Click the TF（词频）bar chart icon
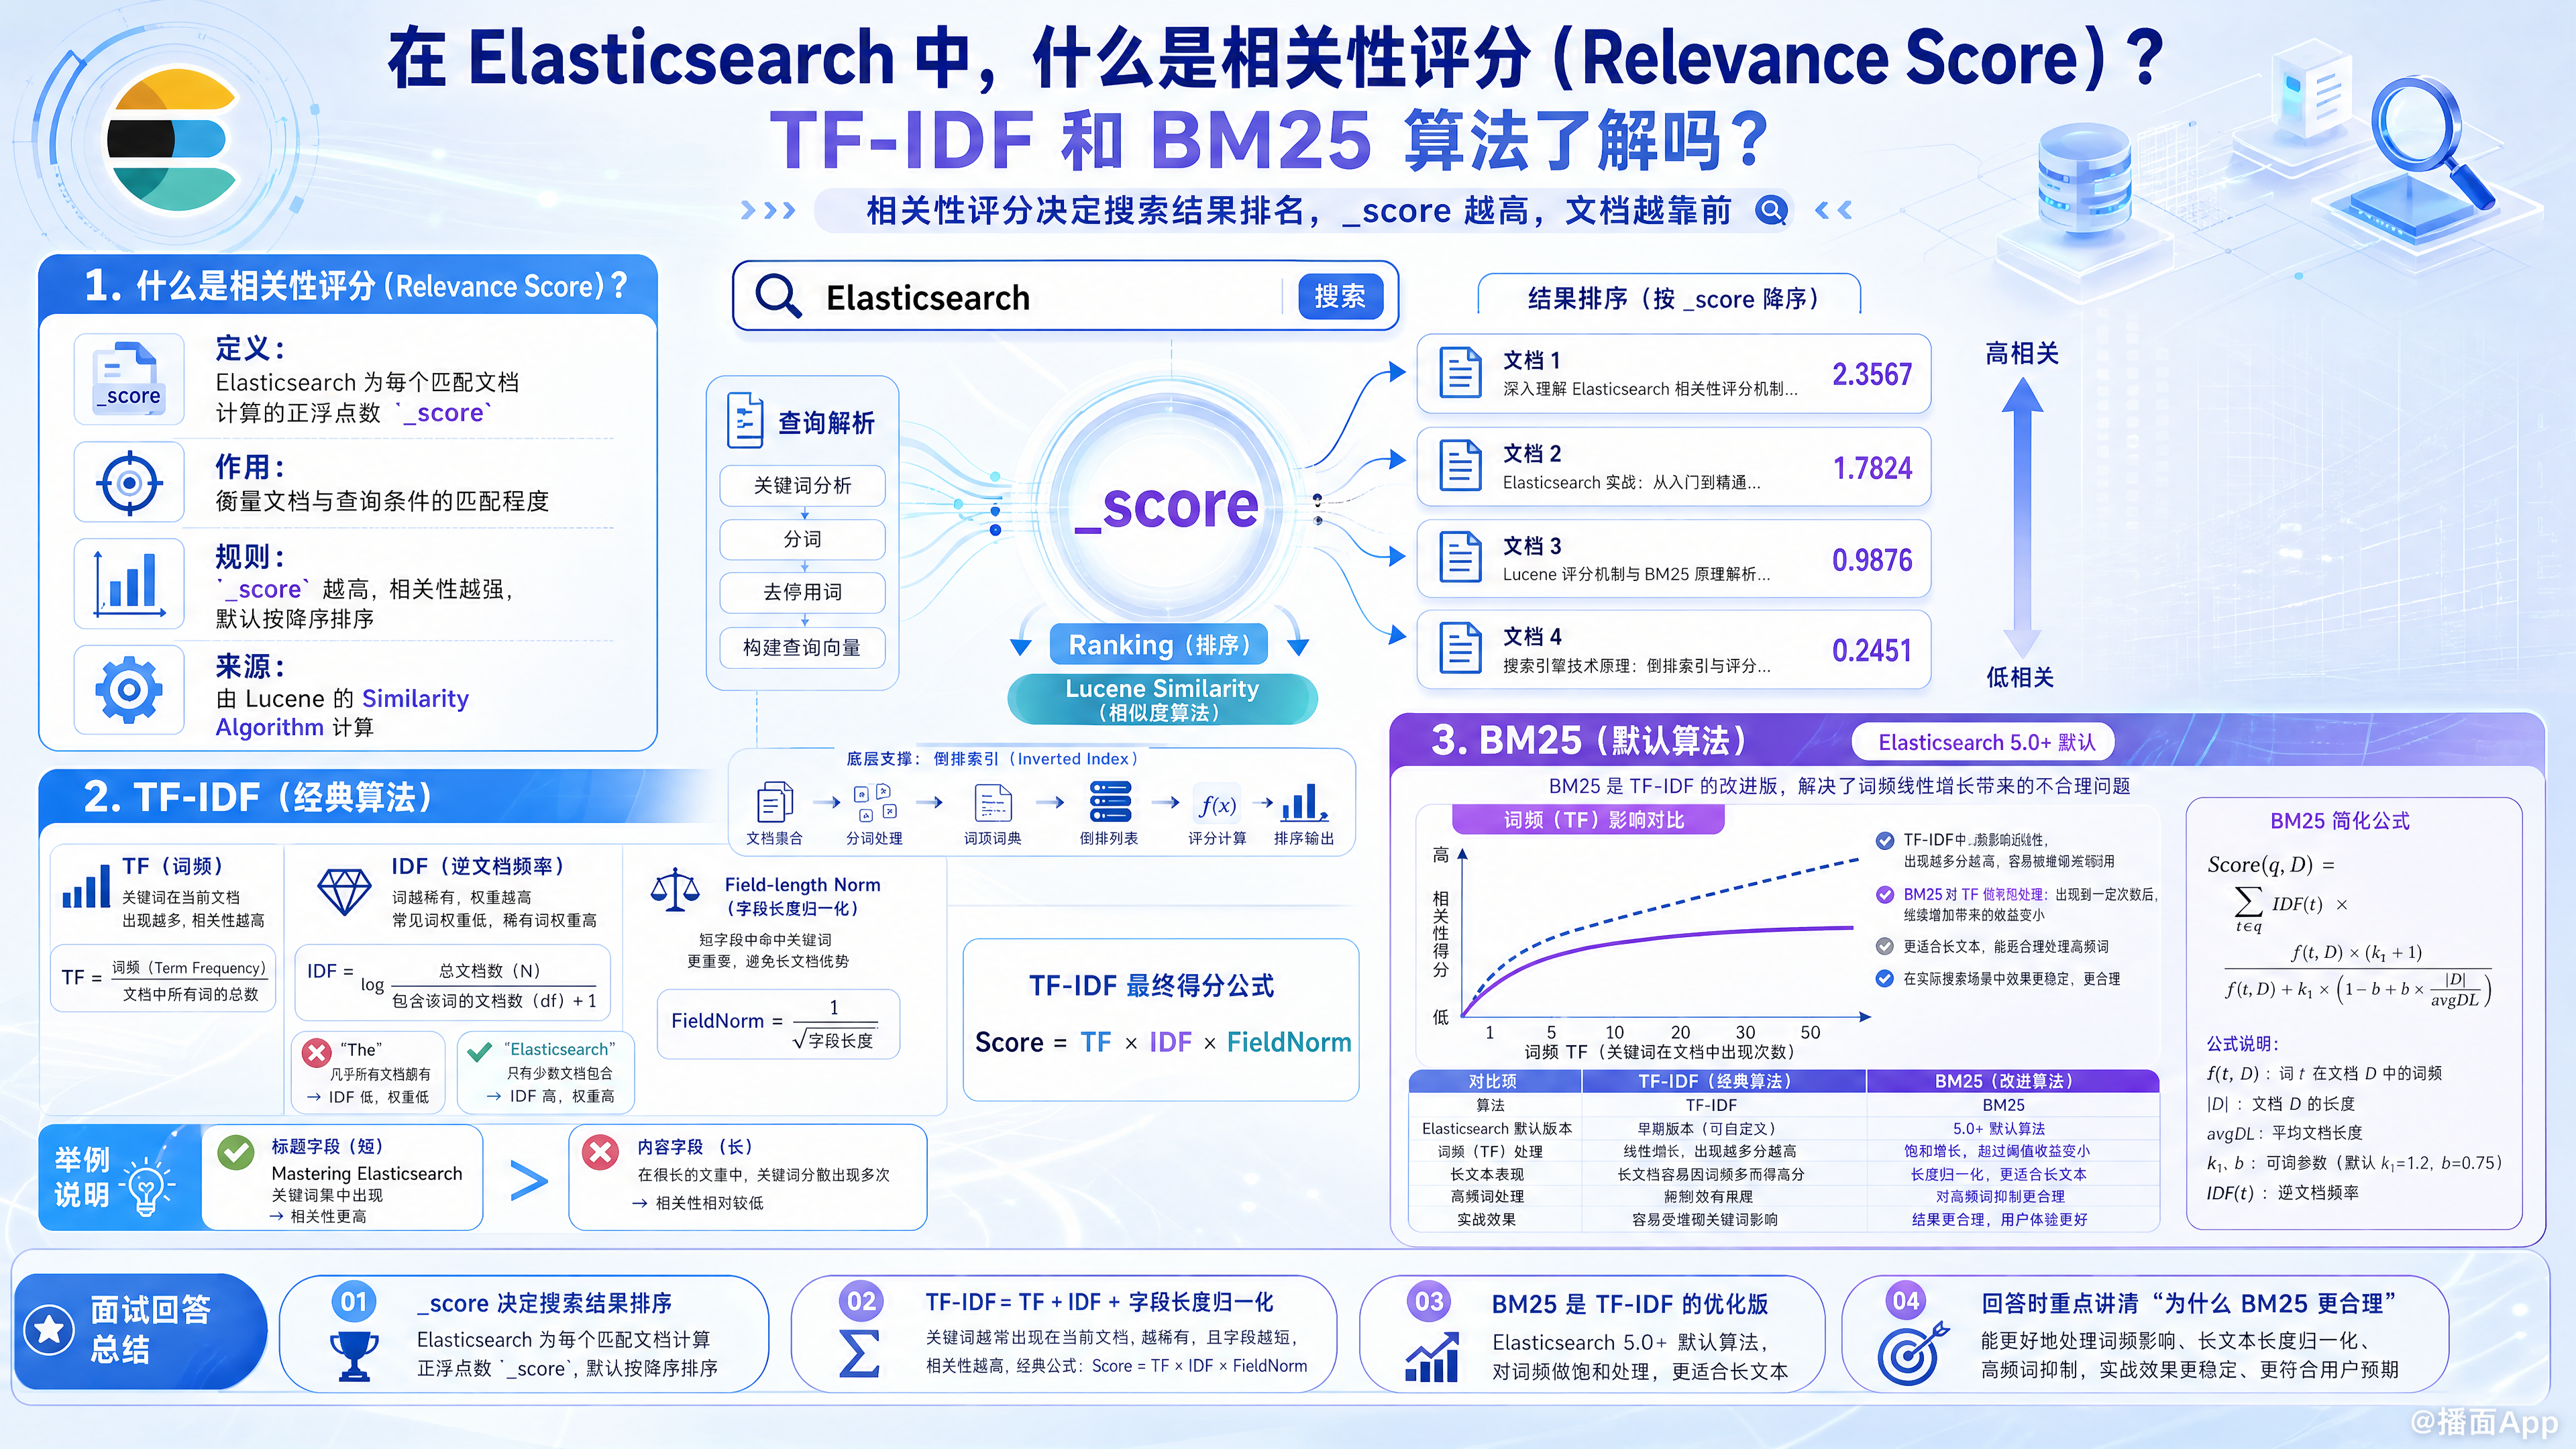Image resolution: width=2576 pixels, height=1449 pixels. (86, 886)
